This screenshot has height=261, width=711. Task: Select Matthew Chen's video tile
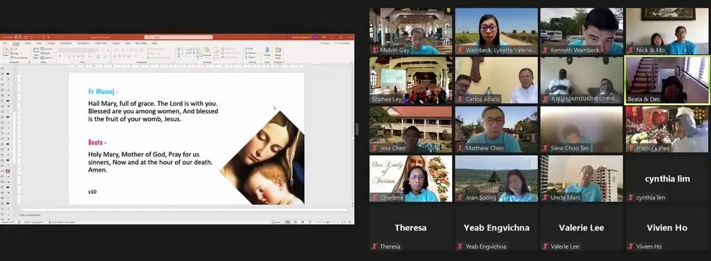(x=496, y=129)
